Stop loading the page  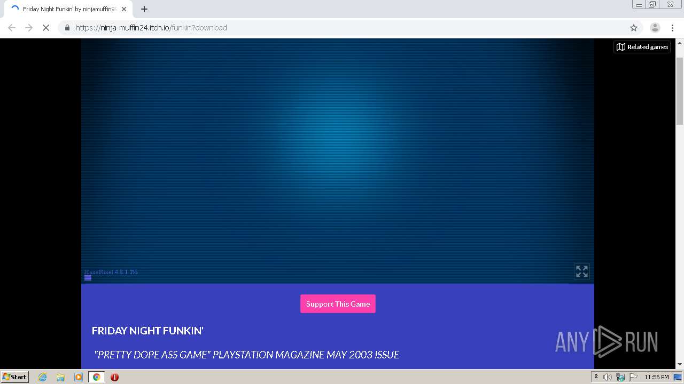[46, 28]
